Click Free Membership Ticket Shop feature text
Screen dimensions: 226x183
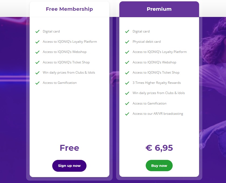(x=66, y=62)
